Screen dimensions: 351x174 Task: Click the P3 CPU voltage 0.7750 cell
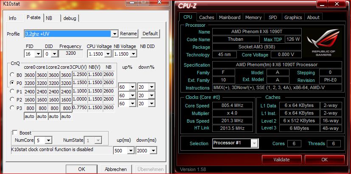[x=80, y=107]
